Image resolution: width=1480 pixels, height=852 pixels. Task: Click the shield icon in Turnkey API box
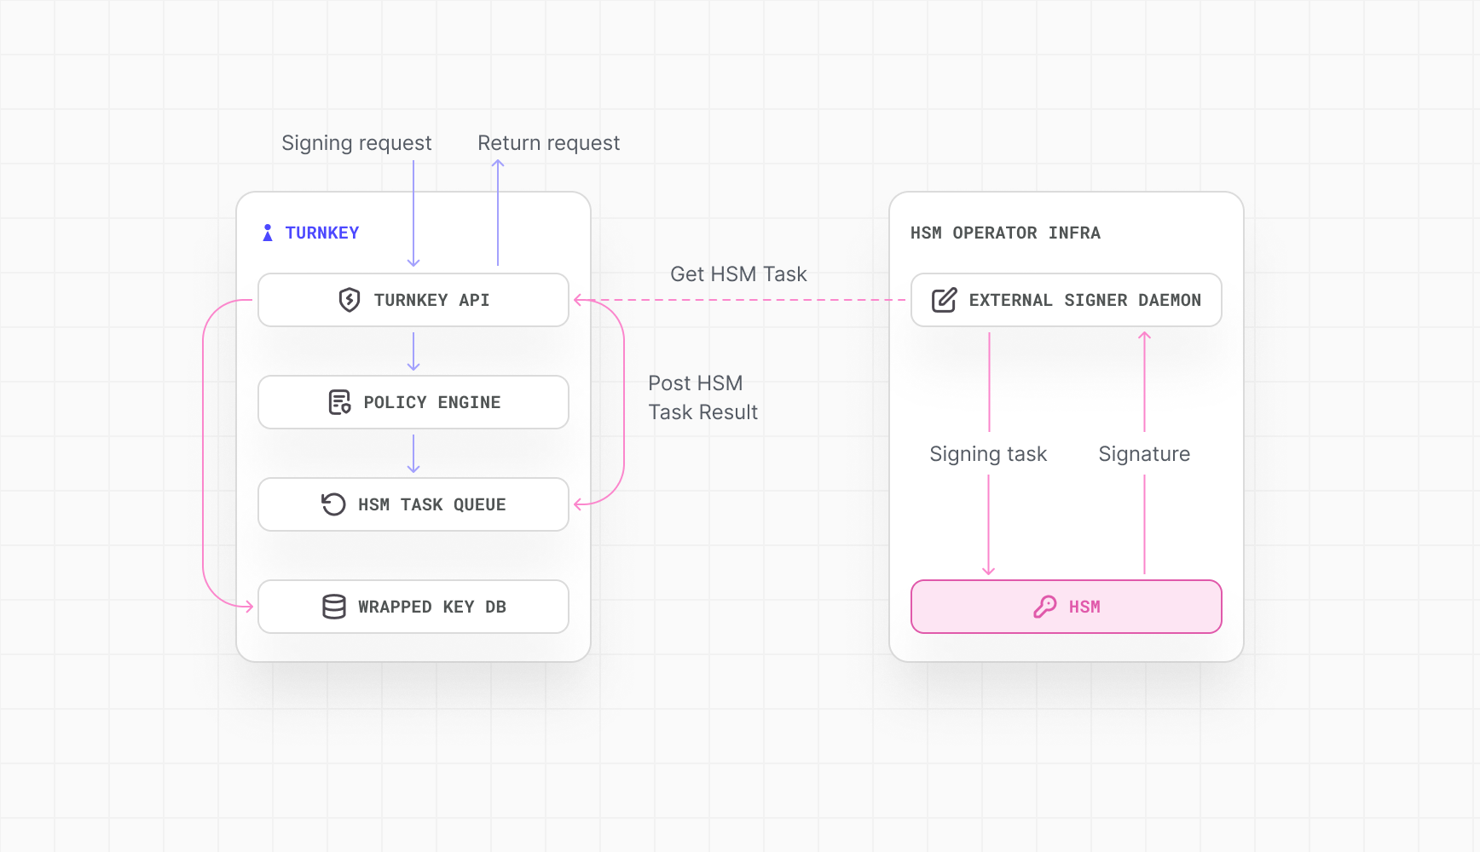point(350,300)
